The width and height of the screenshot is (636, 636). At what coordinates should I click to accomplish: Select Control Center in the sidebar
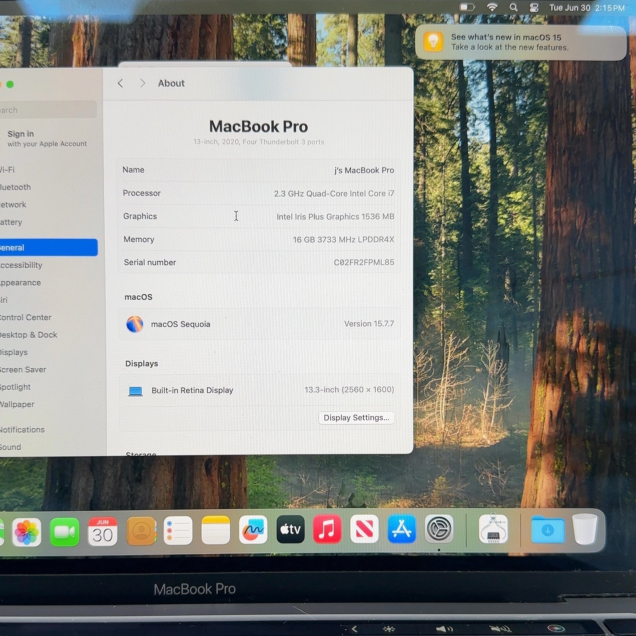pyautogui.click(x=25, y=317)
